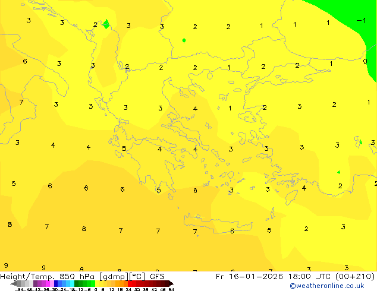
Task: Pick the green segment of the temperature legend
Action: [84, 283]
